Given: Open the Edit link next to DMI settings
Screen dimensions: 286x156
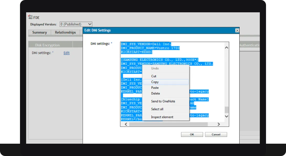Looking at the screenshot, I should pyautogui.click(x=66, y=53).
